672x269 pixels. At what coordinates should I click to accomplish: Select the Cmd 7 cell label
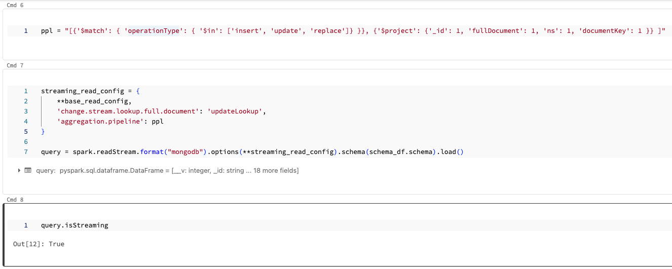tap(15, 65)
